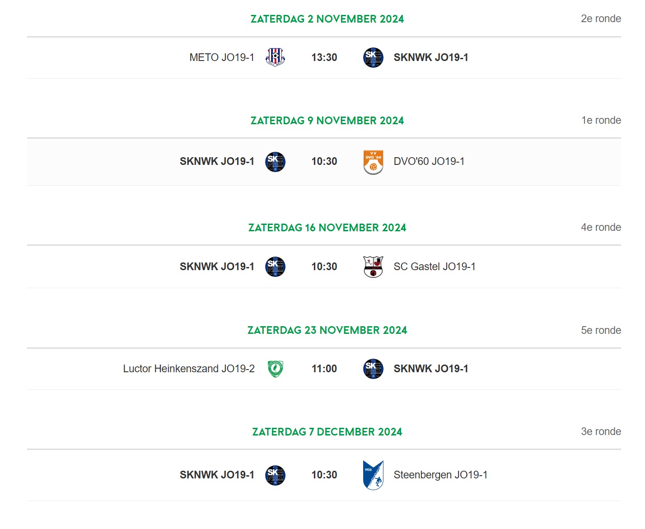645x529 pixels.
Task: Select SKNWK JO19-1 in the 7 December match
Action: tap(217, 475)
